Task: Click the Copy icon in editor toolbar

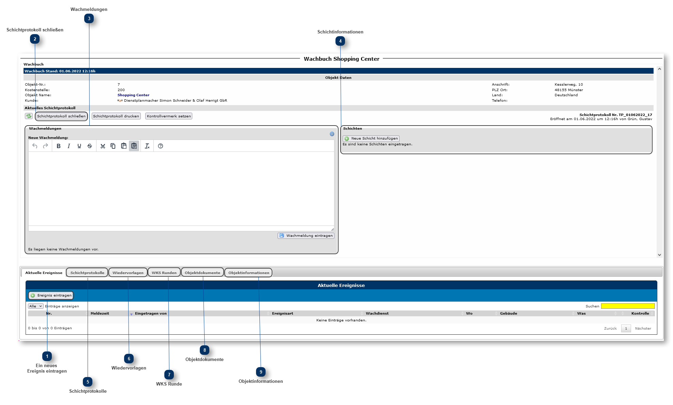Action: [113, 146]
